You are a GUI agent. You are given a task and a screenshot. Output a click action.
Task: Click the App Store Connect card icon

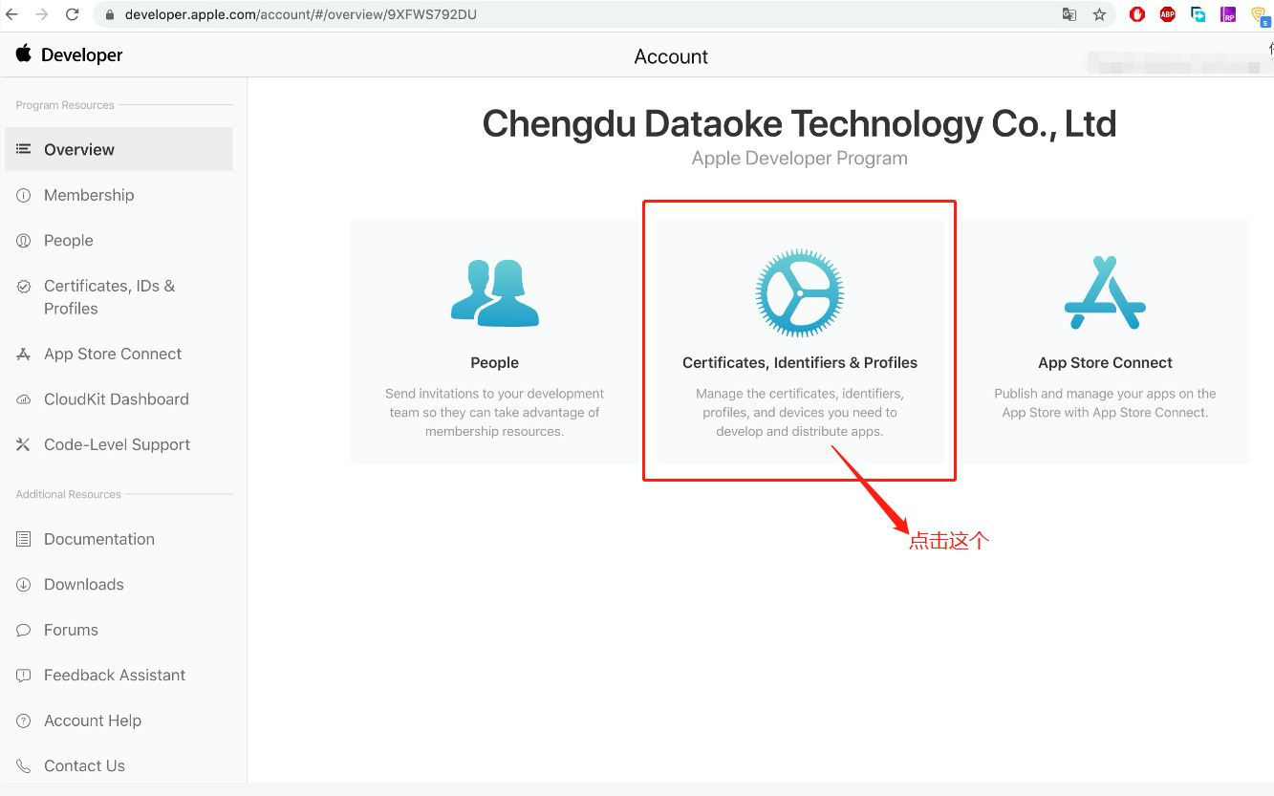1106,292
